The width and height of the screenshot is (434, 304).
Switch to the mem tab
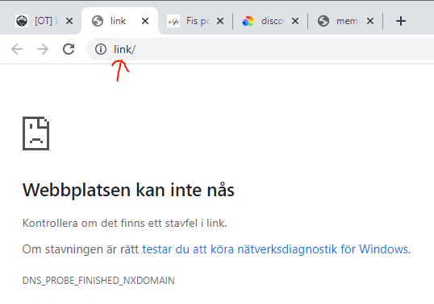tap(344, 21)
